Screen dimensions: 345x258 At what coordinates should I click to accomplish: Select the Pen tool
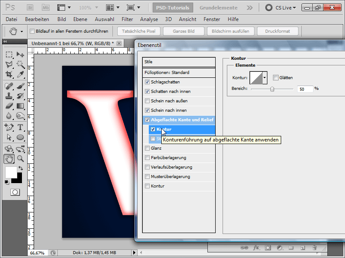point(9,127)
